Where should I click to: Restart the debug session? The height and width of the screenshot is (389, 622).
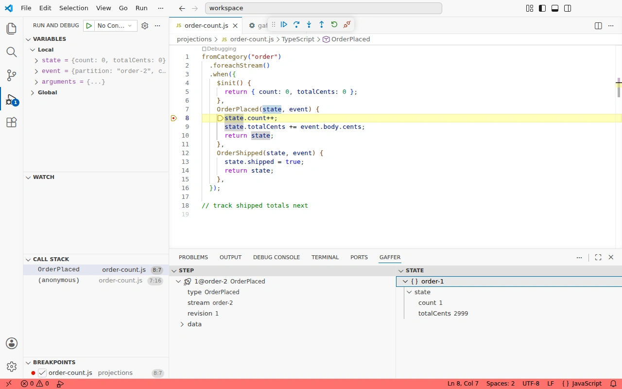pyautogui.click(x=334, y=24)
